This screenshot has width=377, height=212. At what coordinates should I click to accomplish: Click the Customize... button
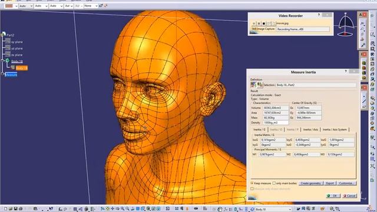pyautogui.click(x=346, y=183)
